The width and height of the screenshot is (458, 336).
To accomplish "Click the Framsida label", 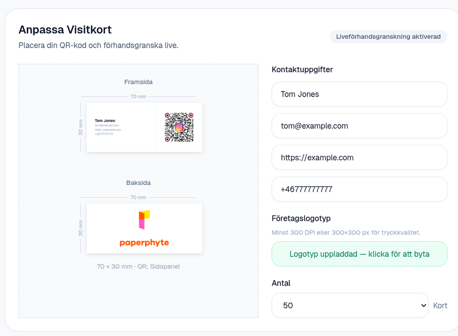I will click(138, 82).
